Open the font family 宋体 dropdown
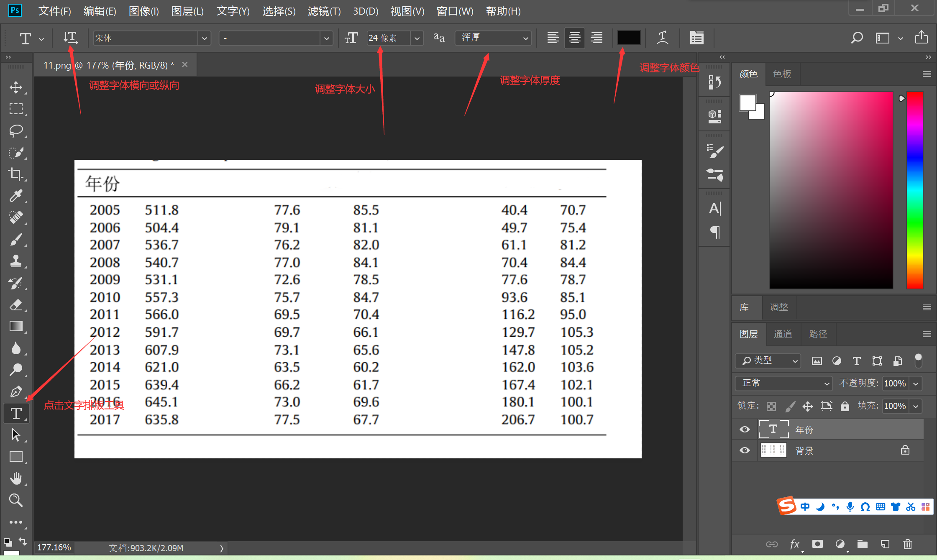Screen dimensions: 937x560 (x=204, y=38)
